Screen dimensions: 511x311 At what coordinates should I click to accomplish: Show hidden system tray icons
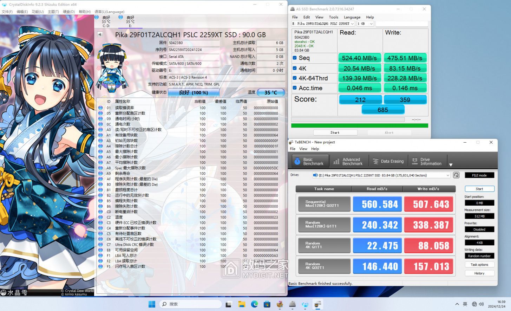(x=457, y=304)
